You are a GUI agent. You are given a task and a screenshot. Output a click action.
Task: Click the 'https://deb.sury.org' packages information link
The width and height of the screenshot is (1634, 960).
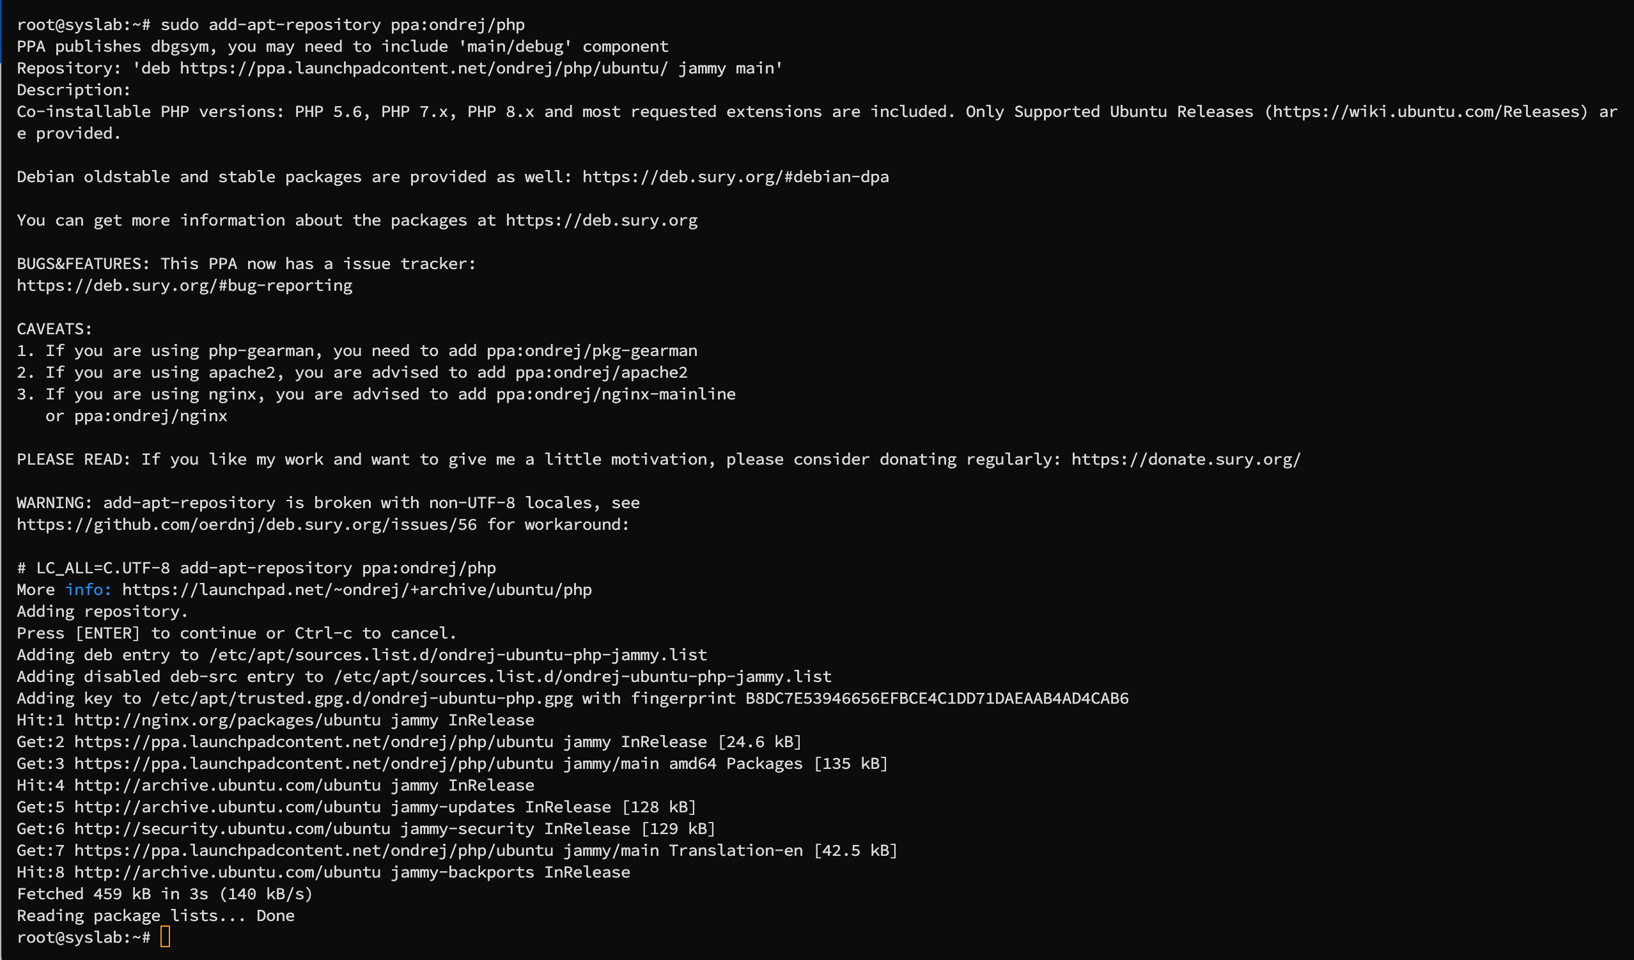(x=602, y=221)
